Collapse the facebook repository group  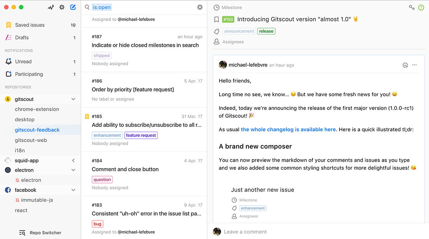73,190
